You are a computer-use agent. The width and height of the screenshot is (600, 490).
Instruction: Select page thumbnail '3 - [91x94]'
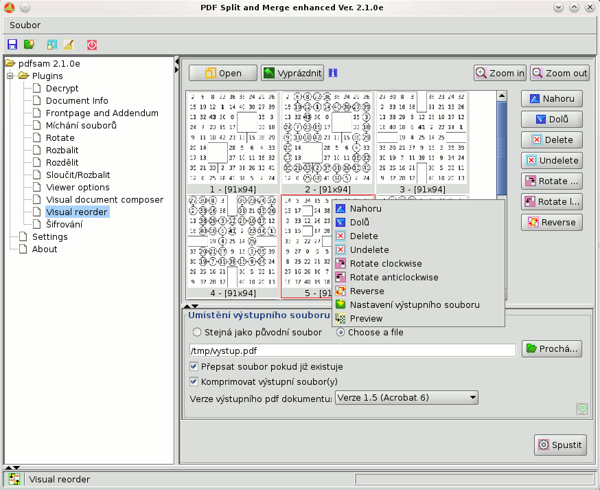click(x=423, y=143)
